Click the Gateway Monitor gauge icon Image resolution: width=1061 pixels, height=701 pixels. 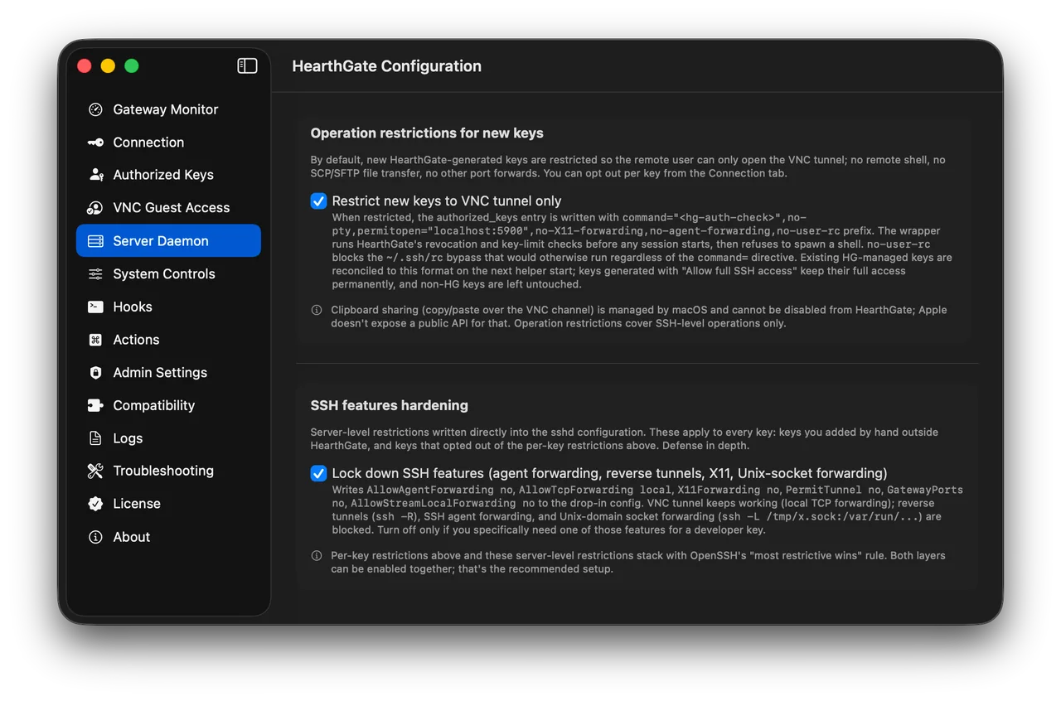click(95, 109)
